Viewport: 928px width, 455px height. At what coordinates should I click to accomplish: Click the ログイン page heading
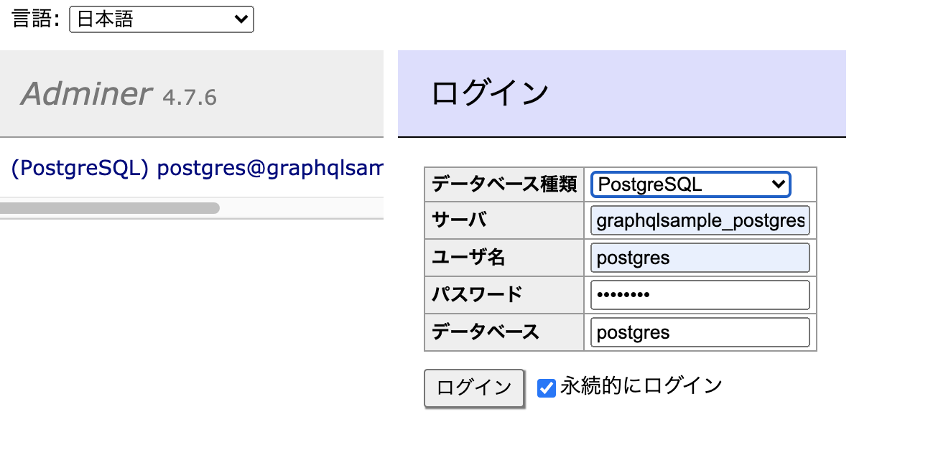(490, 93)
